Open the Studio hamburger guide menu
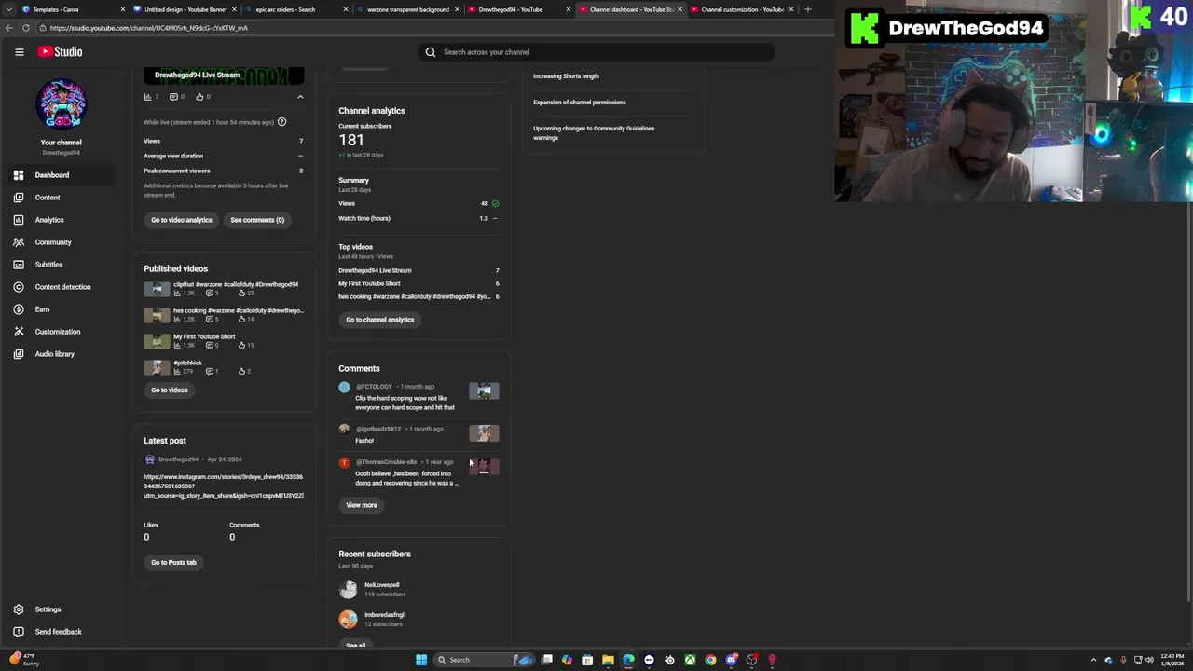 (19, 52)
